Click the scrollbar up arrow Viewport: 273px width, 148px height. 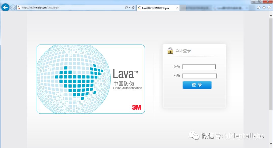click(271, 16)
